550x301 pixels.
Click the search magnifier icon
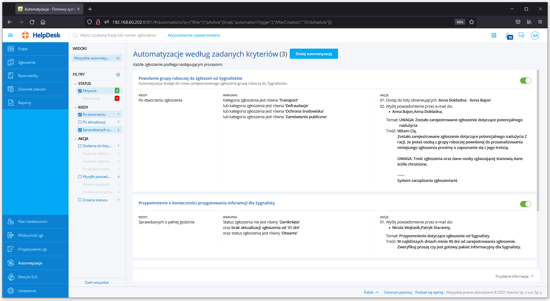coord(75,35)
